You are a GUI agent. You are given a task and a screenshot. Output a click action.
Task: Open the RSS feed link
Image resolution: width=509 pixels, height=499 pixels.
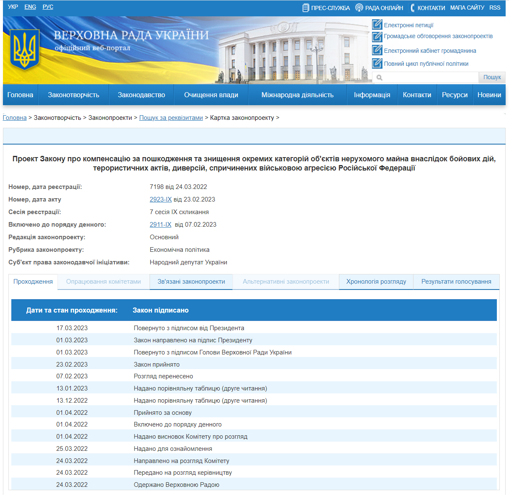point(495,8)
